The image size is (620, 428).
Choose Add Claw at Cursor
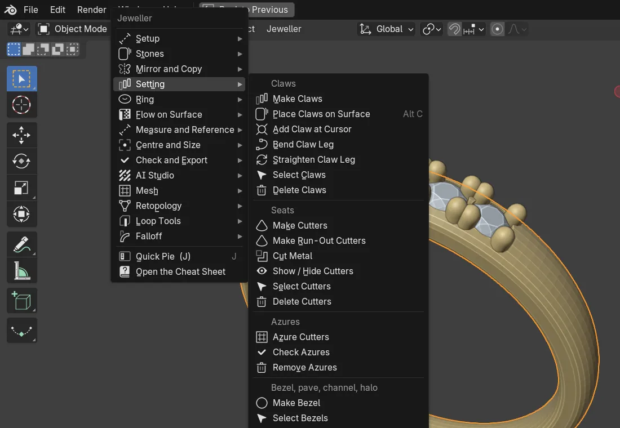[x=339, y=129]
